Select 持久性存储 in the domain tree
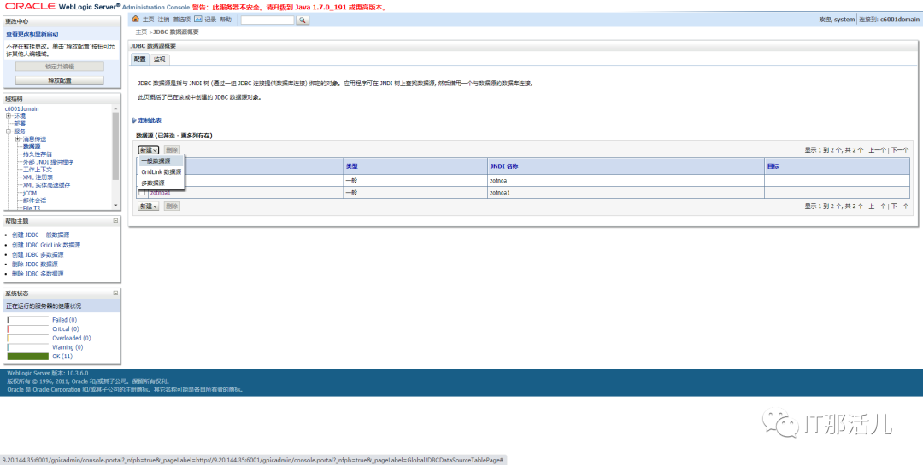The image size is (923, 465). coord(37,154)
